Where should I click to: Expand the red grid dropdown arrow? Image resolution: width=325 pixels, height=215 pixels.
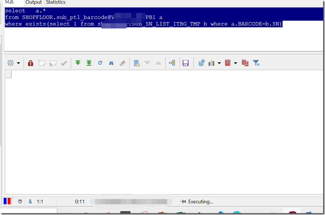click(x=235, y=63)
